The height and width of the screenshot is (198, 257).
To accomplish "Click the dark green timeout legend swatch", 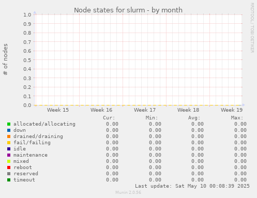I will pos(9,180).
